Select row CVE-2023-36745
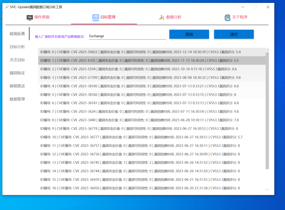 (x=152, y=162)
